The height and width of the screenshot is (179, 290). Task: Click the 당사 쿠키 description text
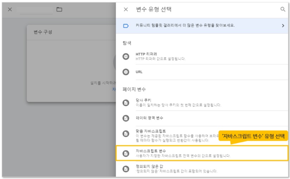click(178, 105)
